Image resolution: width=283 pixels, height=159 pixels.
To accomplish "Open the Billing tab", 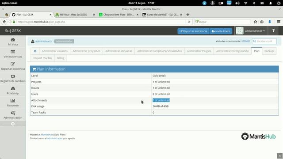I will pos(61,58).
